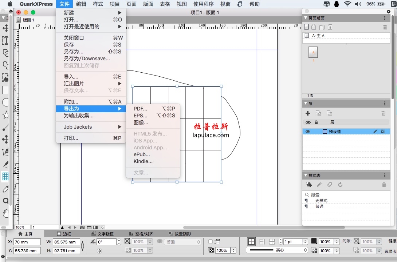This screenshot has height=262, width=397.
Task: Select the Eyedropper tool
Action: click(5, 189)
